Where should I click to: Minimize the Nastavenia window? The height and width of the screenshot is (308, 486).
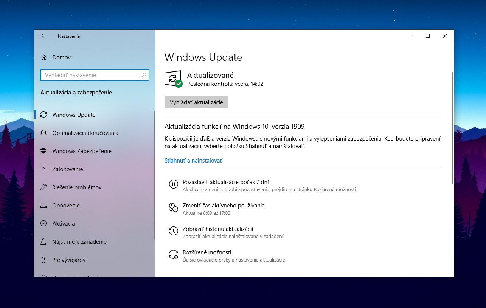[x=410, y=36]
